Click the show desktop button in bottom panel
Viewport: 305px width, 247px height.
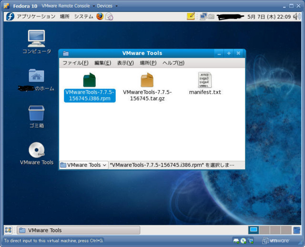[x=8, y=230]
